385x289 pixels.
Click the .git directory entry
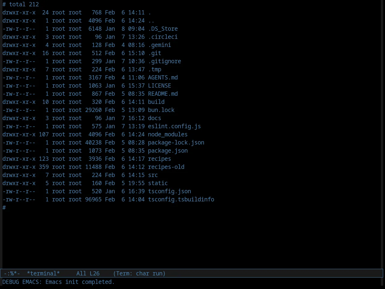click(155, 53)
